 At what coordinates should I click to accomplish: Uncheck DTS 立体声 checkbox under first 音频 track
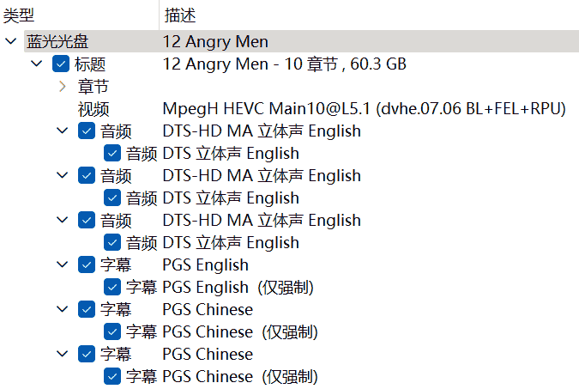click(112, 154)
